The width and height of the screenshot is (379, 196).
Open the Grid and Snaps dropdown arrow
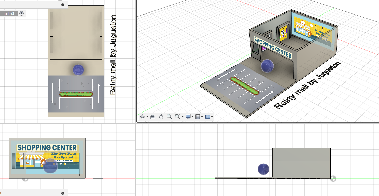[202, 117]
